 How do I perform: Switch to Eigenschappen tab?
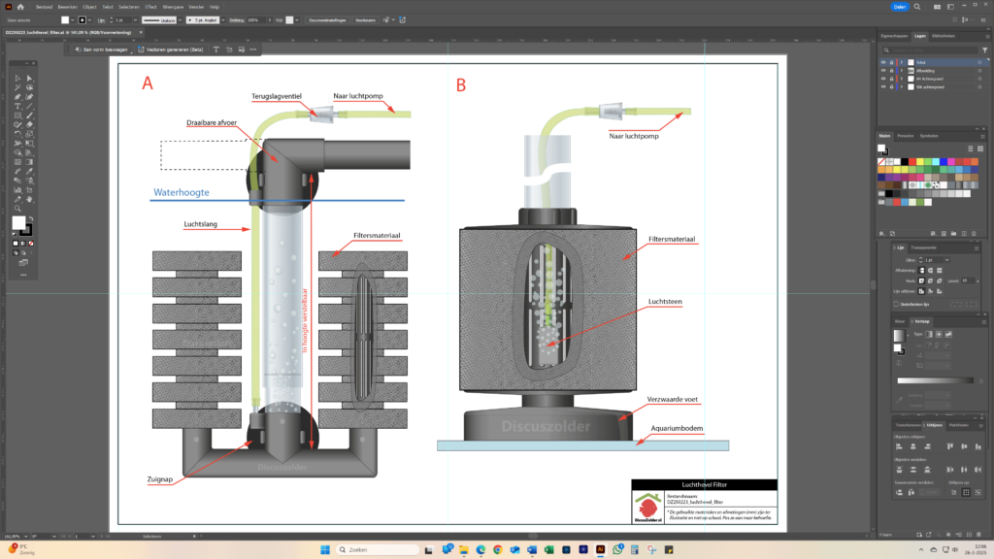(x=894, y=36)
